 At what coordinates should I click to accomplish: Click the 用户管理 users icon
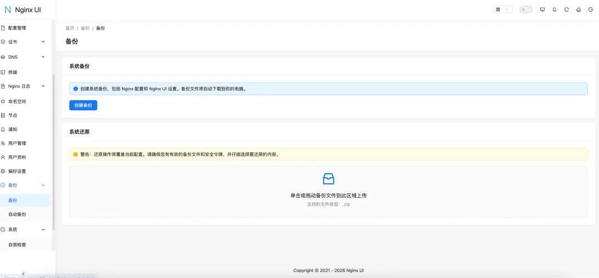pyautogui.click(x=3, y=143)
